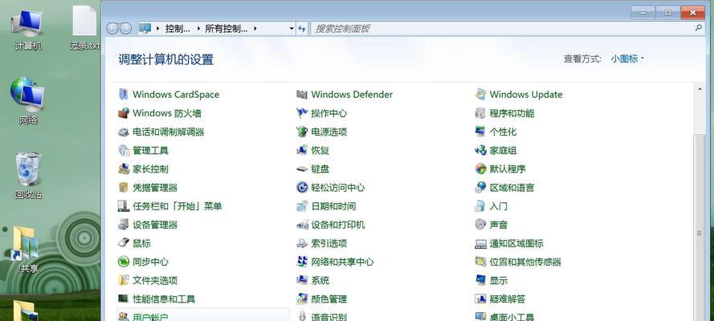
Task: Open the 通知区域图标 link
Action: click(x=516, y=243)
